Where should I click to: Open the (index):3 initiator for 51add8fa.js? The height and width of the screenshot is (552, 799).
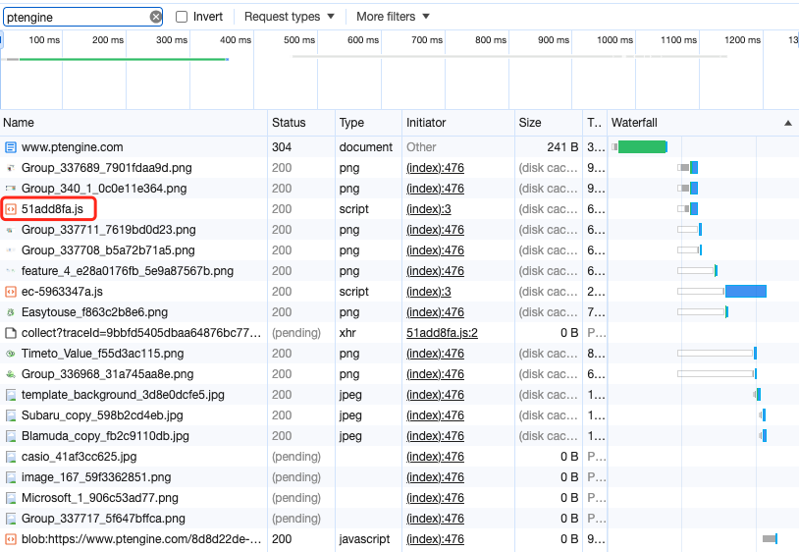(x=428, y=209)
